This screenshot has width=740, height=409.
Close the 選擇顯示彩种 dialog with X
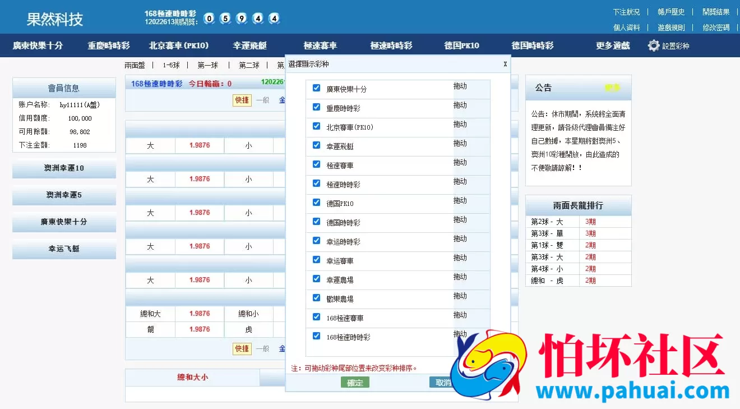tap(505, 64)
